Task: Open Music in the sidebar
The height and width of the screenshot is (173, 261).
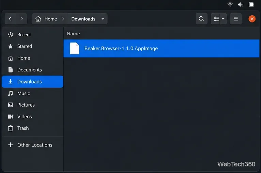Action: [x=32, y=93]
